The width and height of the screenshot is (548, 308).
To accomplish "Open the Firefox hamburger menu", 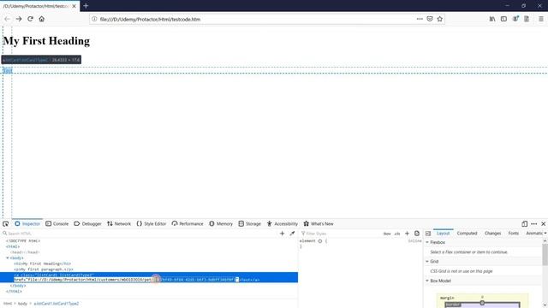I will (541, 19).
